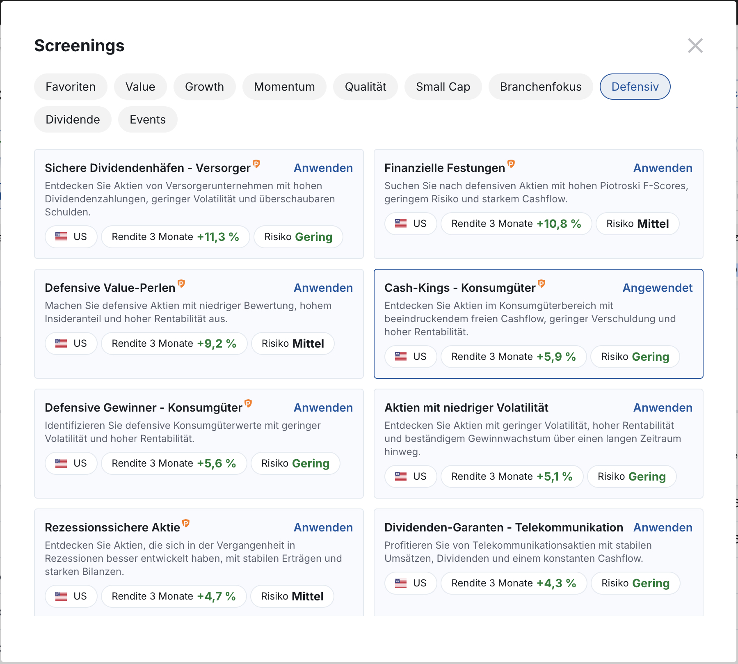Click US flag in Aktien mit niedriger Volatilität card

click(x=401, y=476)
